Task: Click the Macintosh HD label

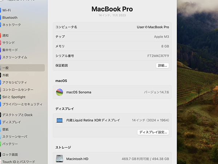Action: coord(77,159)
